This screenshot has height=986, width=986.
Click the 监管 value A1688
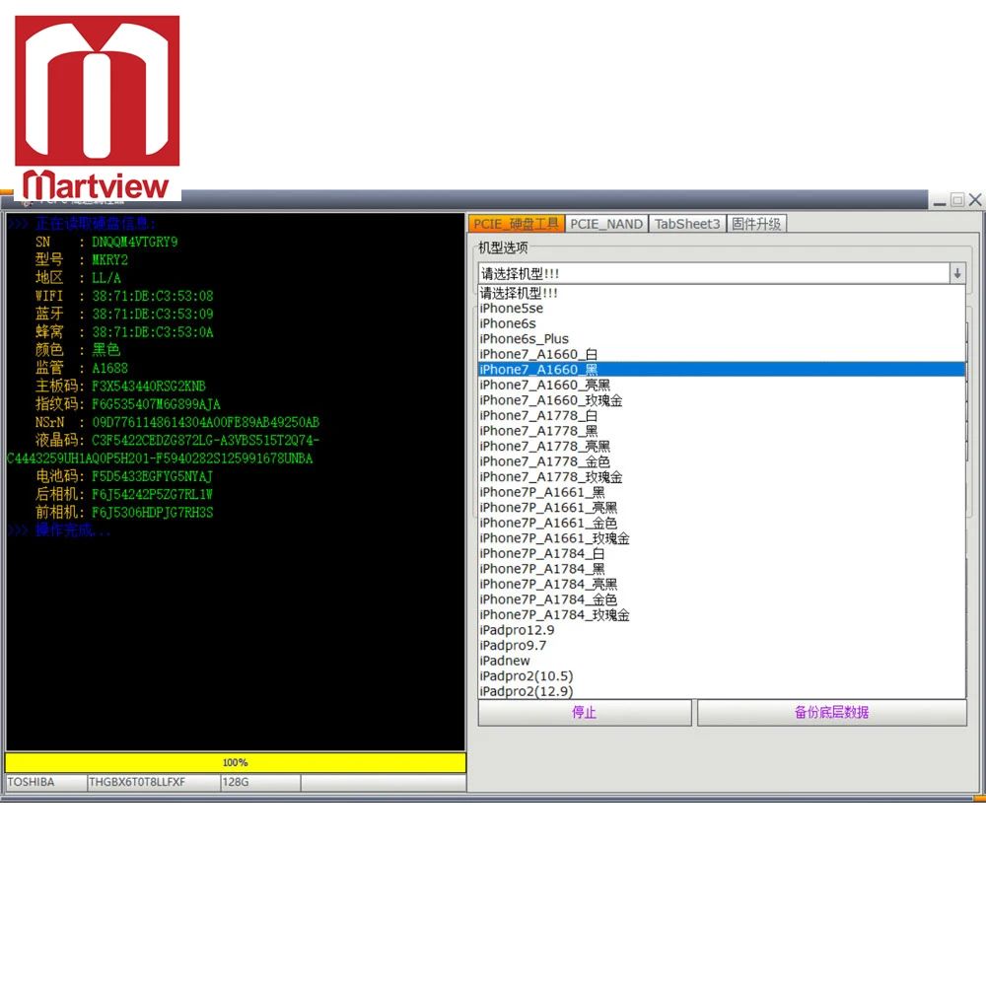point(110,369)
